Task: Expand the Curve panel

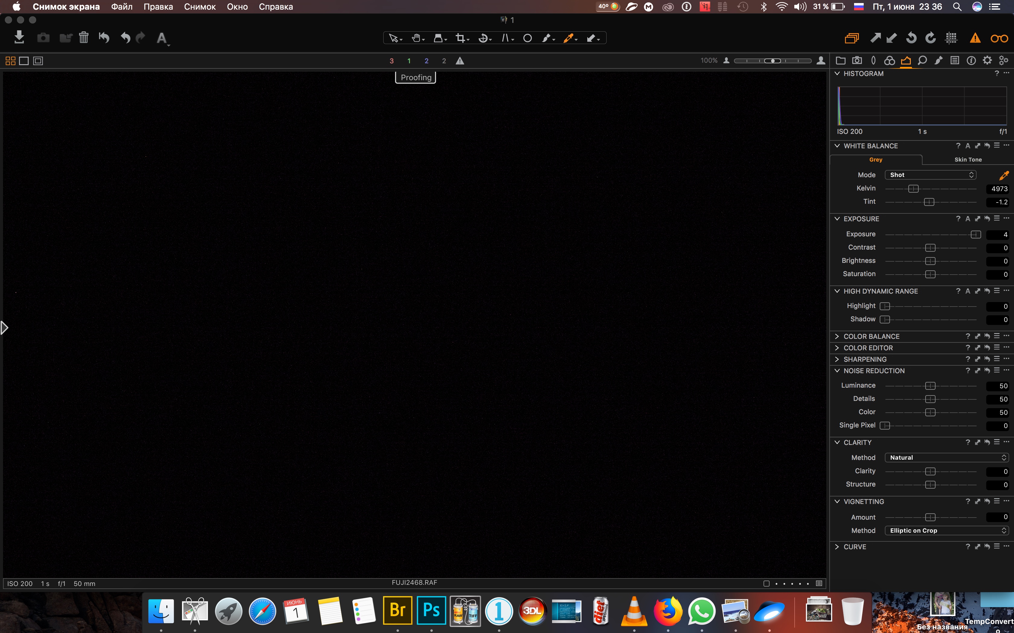Action: [837, 547]
